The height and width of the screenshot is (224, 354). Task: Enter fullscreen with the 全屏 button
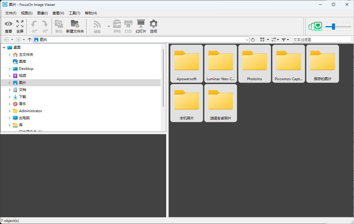coord(20,26)
